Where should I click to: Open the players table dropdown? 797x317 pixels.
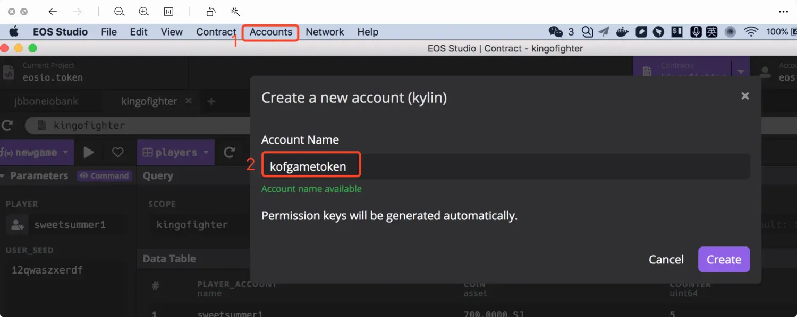click(205, 153)
